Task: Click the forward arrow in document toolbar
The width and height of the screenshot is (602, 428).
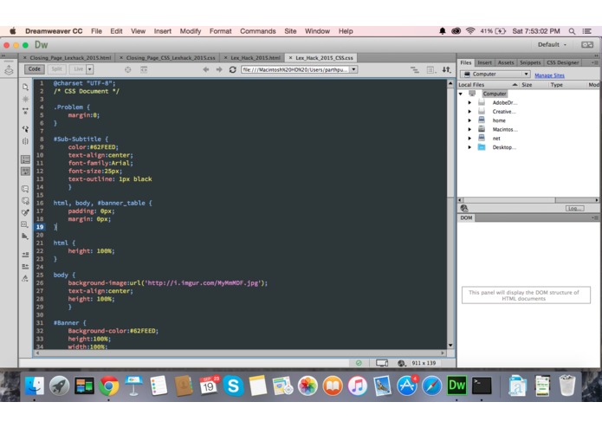Action: [x=219, y=69]
